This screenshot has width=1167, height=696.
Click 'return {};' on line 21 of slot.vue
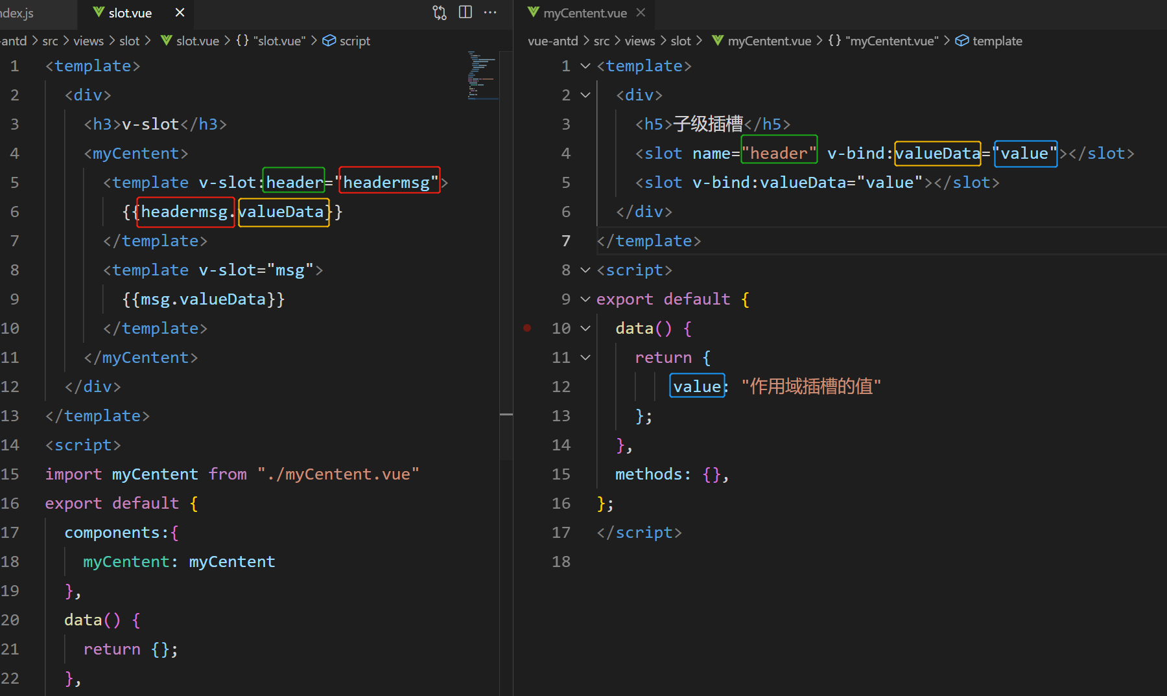tap(130, 649)
